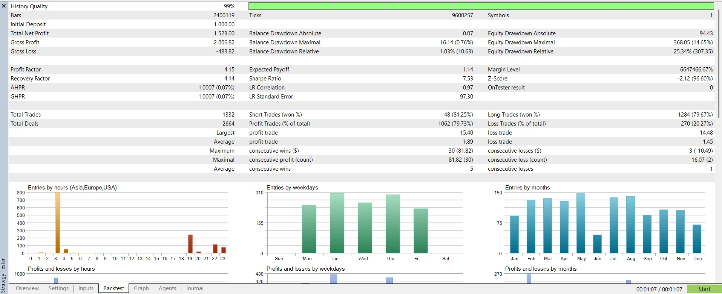Close the Strategy Tester panel

pyautogui.click(x=4, y=6)
